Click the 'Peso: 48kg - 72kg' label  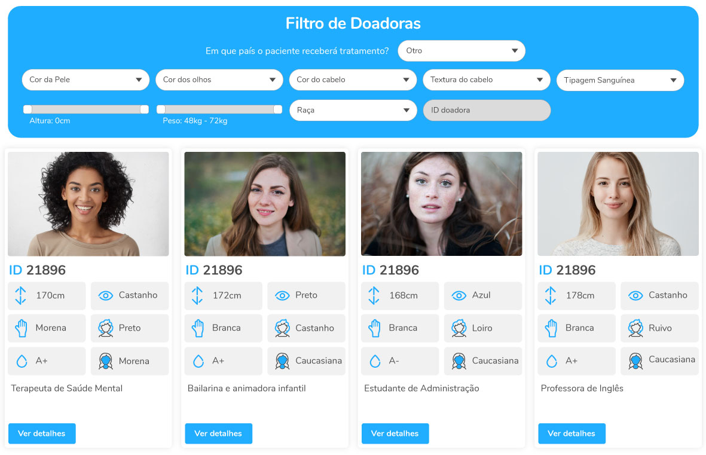click(195, 121)
